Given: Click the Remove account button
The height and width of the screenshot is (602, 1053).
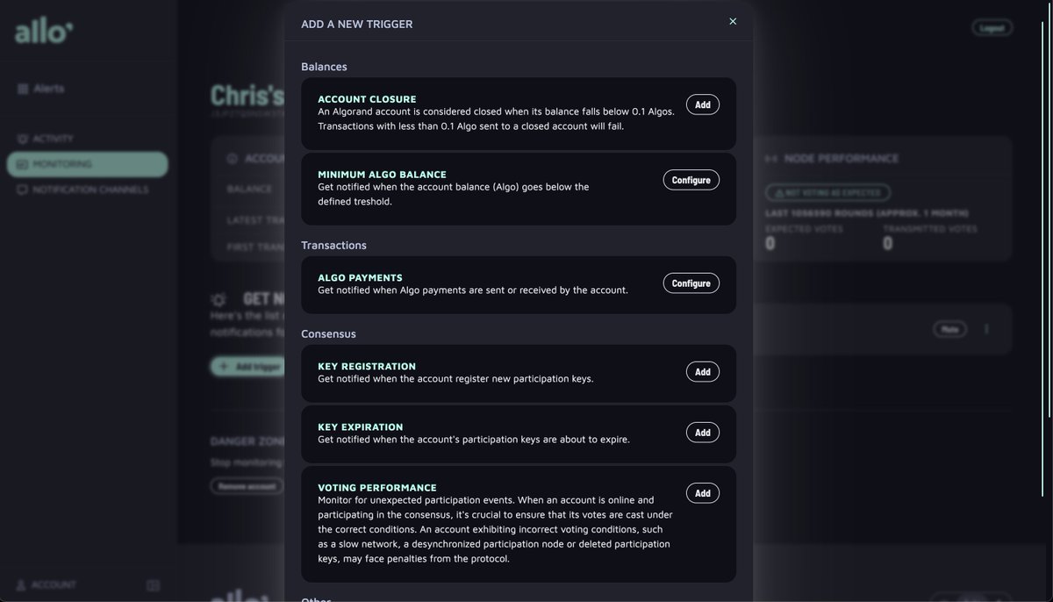Looking at the screenshot, I should tap(247, 485).
